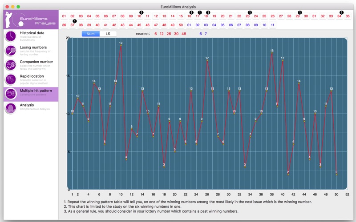Image resolution: width=356 pixels, height=222 pixels.
Task: Select red number 20
Action: point(222,16)
